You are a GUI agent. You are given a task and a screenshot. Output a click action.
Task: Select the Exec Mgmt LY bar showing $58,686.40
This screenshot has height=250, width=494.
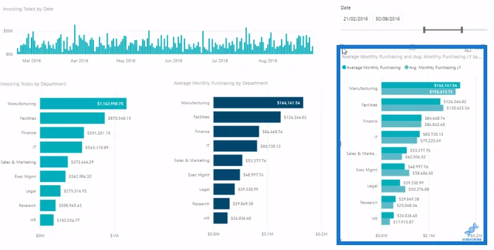pyautogui.click(x=395, y=173)
